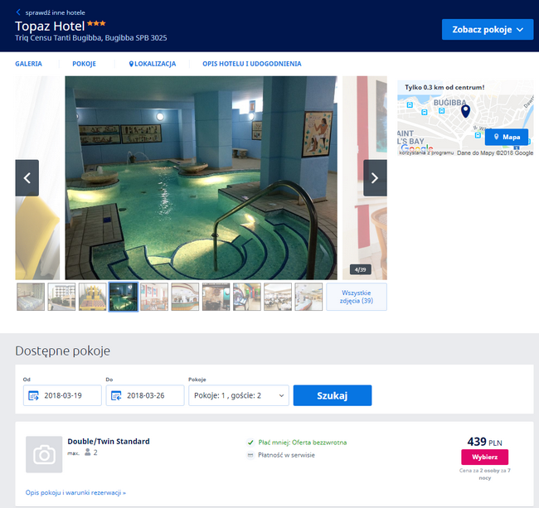Select the ninth dining room thumbnail
539x508 pixels.
(278, 297)
